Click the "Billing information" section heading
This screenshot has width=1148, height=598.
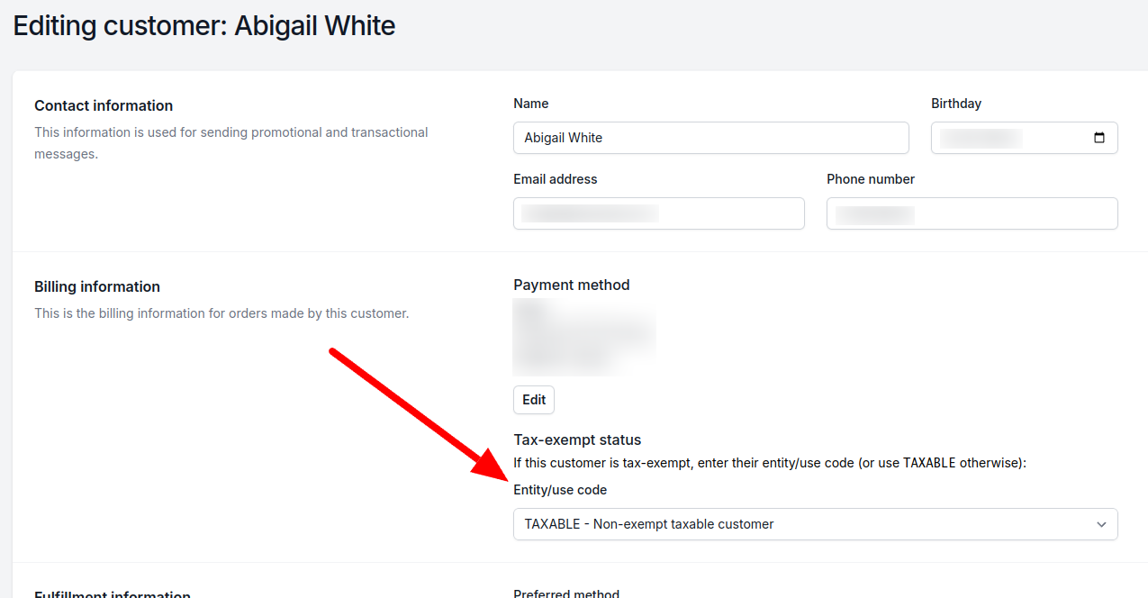click(x=97, y=286)
